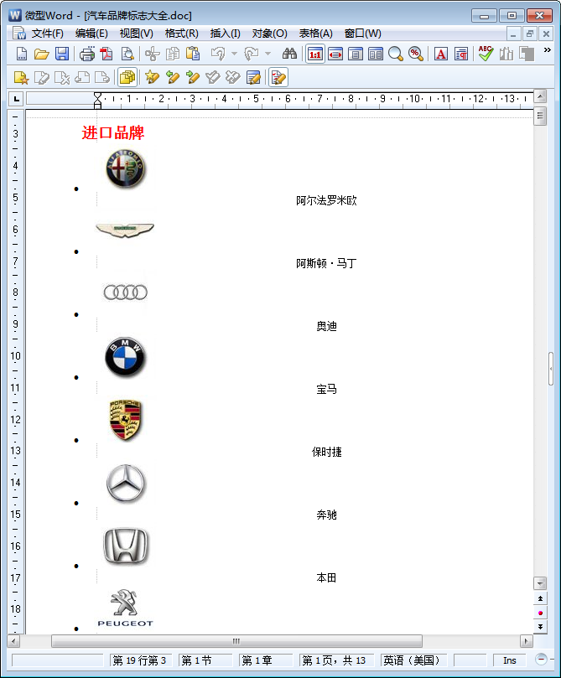
Task: Open the 对象(O) menu
Action: tap(270, 34)
